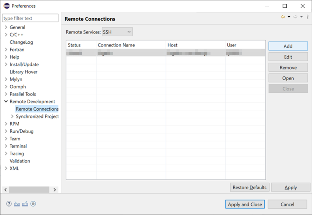Click into the type filter text field
Screen dimensions: 312x215
point(30,18)
